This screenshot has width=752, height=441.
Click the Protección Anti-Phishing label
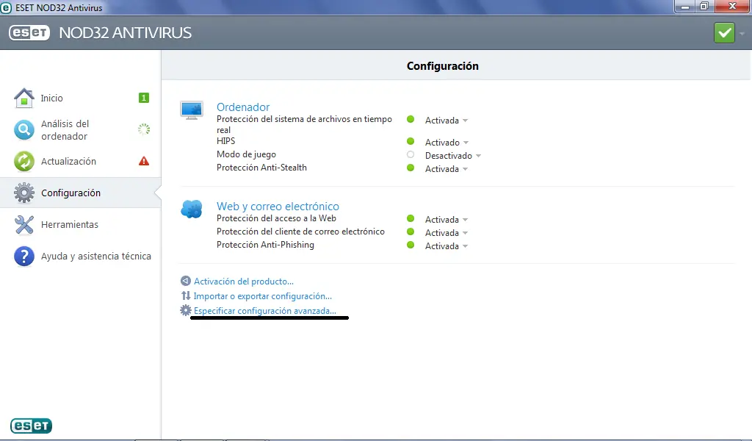[265, 245]
